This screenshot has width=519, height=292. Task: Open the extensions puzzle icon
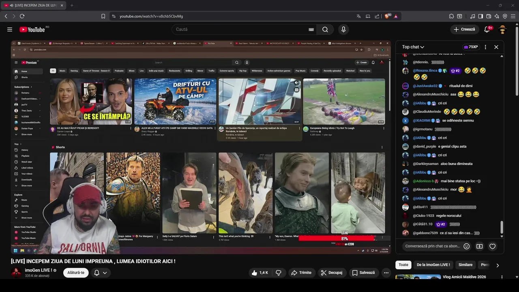(x=451, y=16)
